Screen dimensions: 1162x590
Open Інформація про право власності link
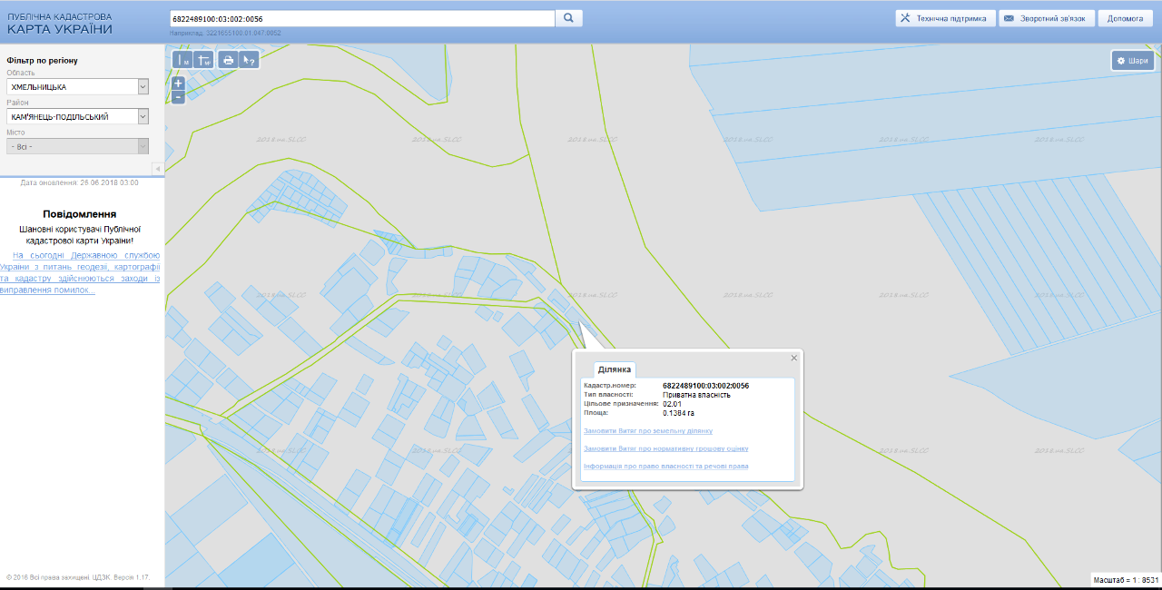[665, 467]
